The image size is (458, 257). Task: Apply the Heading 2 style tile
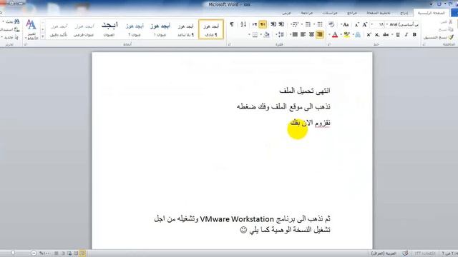point(135,29)
